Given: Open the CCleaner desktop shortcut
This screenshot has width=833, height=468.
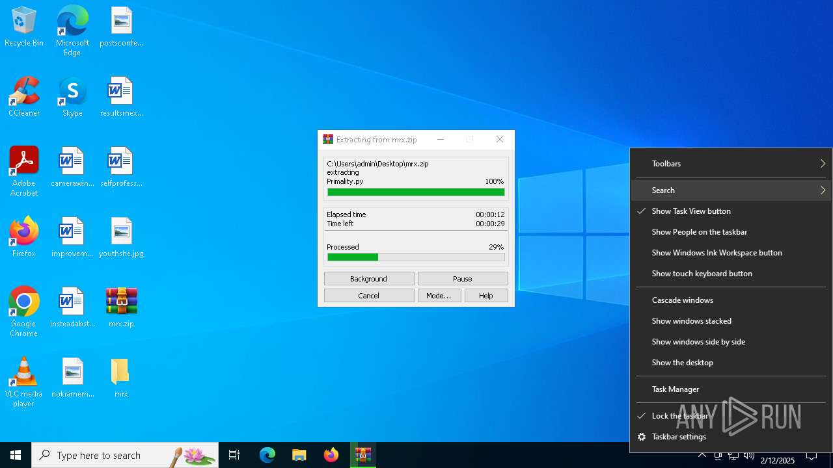Looking at the screenshot, I should click(x=24, y=97).
